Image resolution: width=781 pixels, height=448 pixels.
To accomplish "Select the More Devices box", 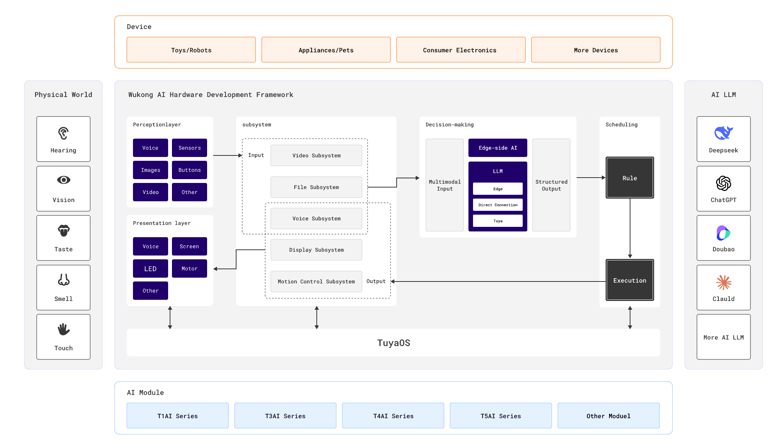I will pyautogui.click(x=596, y=50).
